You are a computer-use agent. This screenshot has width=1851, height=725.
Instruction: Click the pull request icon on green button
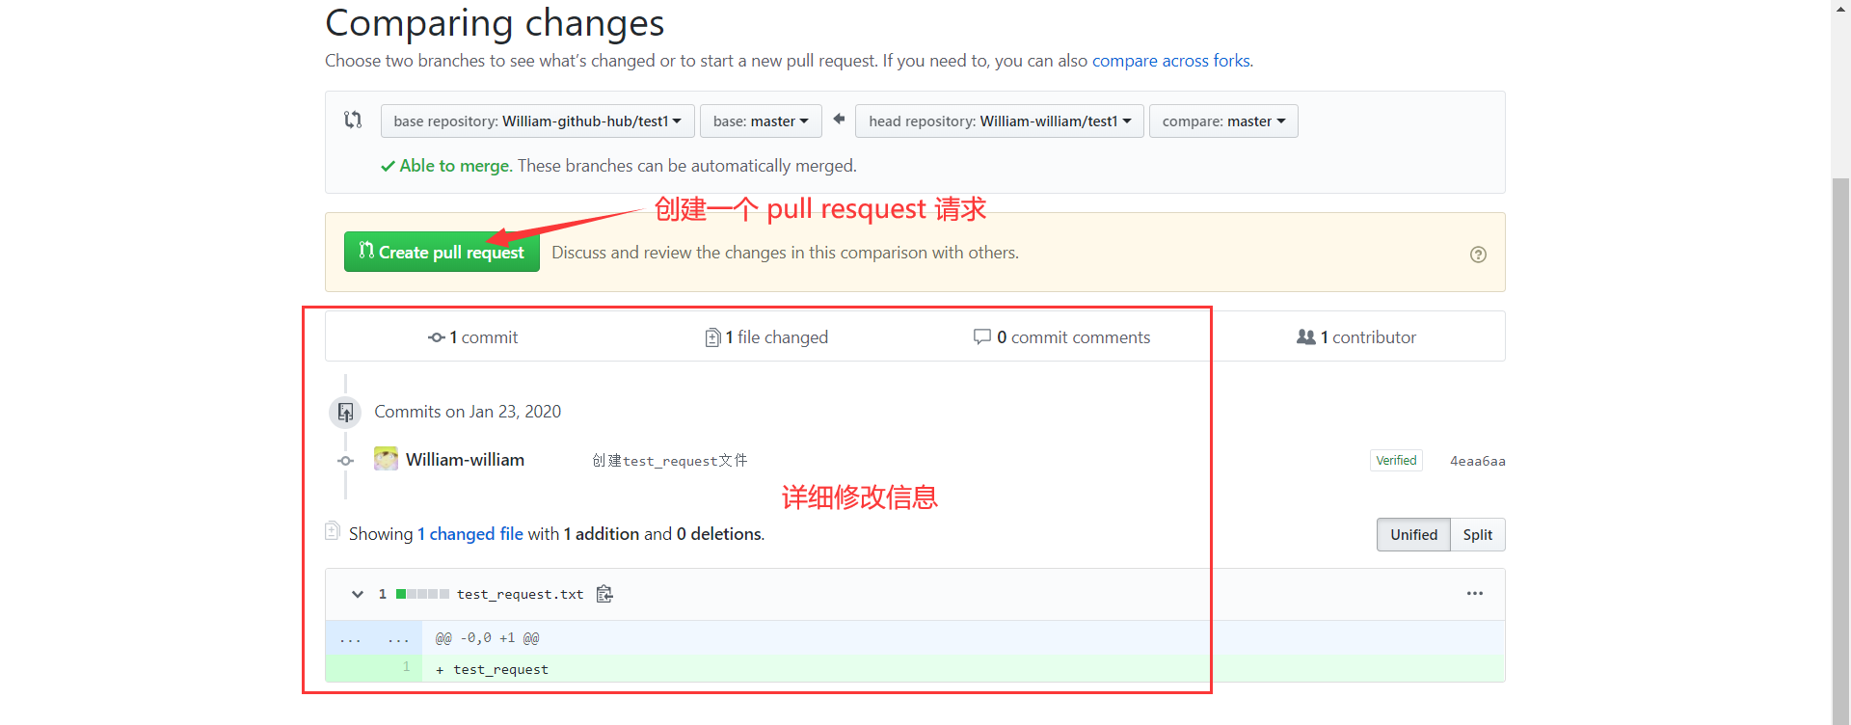(x=366, y=250)
